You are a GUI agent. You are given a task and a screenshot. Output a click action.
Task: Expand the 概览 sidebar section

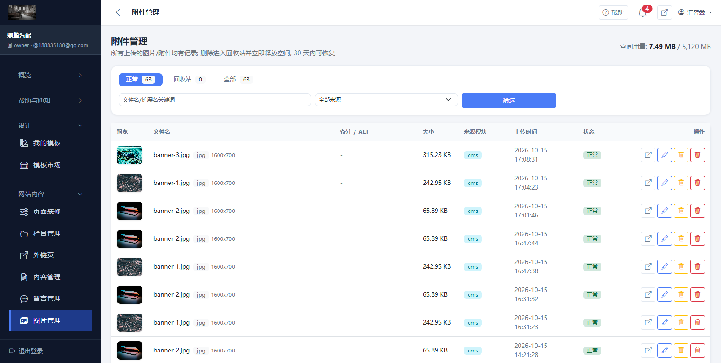50,75
